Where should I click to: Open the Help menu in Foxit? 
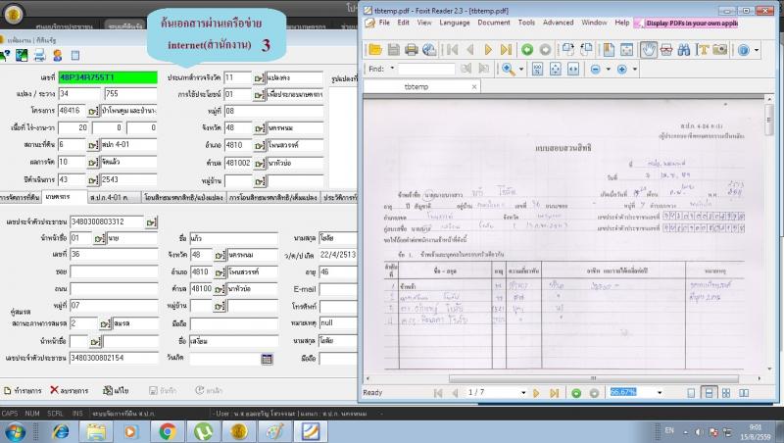point(622,23)
